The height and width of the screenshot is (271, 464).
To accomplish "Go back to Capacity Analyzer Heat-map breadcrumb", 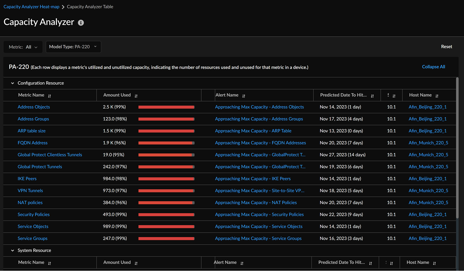I will [x=31, y=7].
